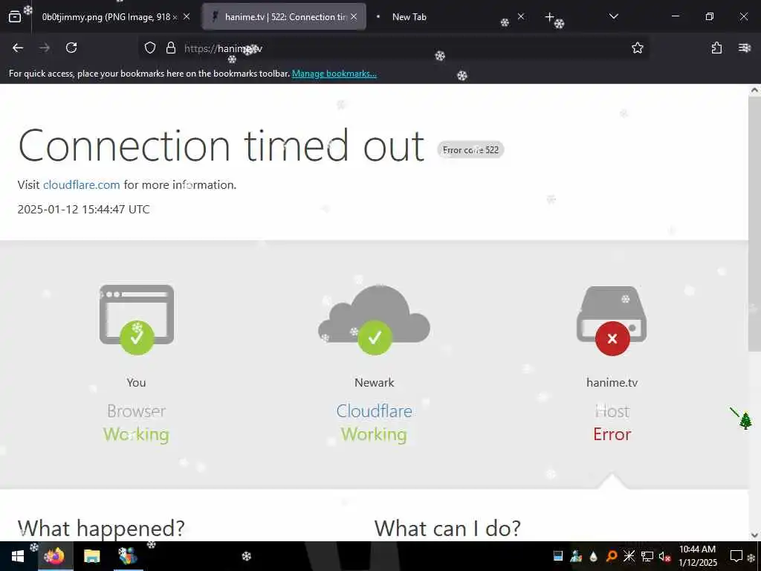761x571 pixels.
Task: Go forward one page
Action: tap(45, 48)
